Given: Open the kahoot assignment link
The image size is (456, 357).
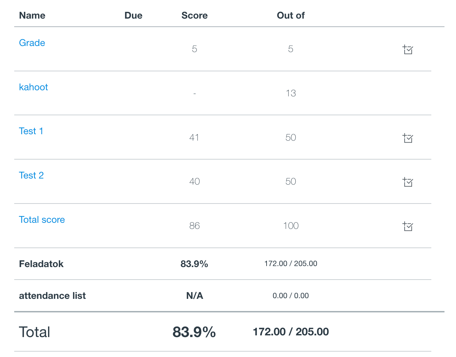Looking at the screenshot, I should click(33, 87).
